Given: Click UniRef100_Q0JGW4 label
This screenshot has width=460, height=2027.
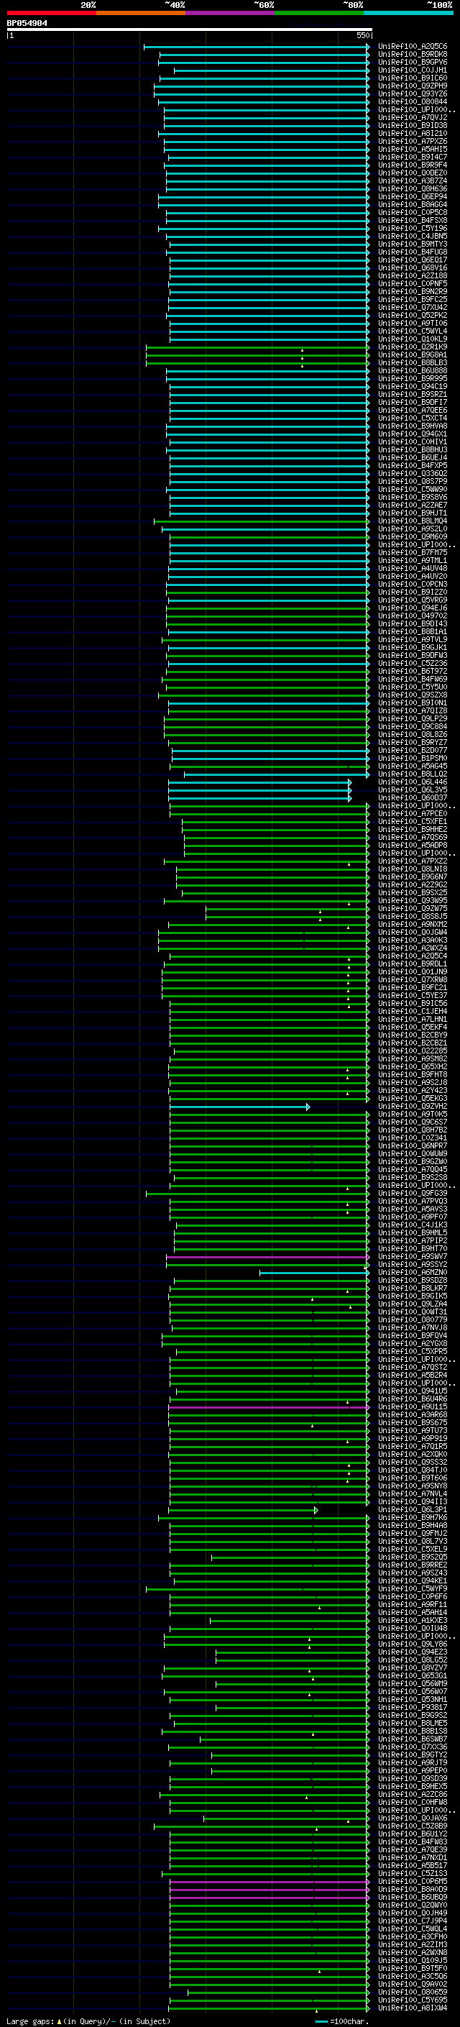Looking at the screenshot, I should [413, 933].
